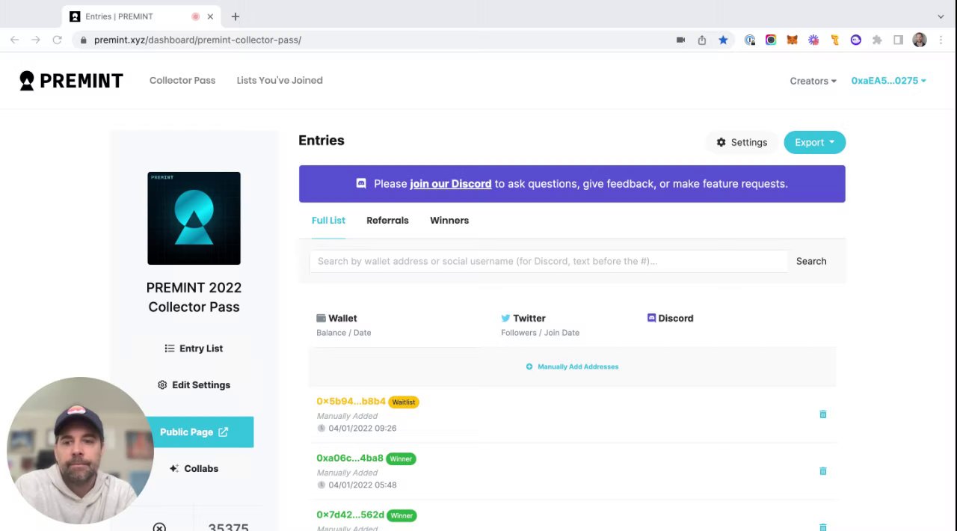Click the bookmark star icon
The image size is (957, 531).
click(x=723, y=40)
